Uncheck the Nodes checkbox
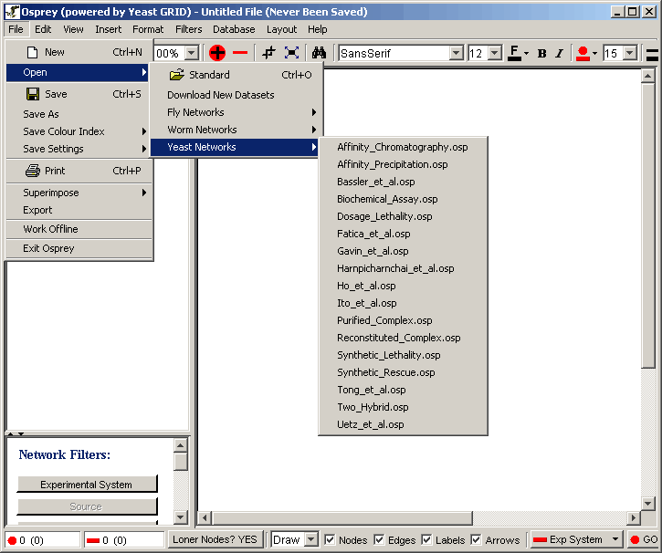The image size is (662, 553). pyautogui.click(x=331, y=540)
